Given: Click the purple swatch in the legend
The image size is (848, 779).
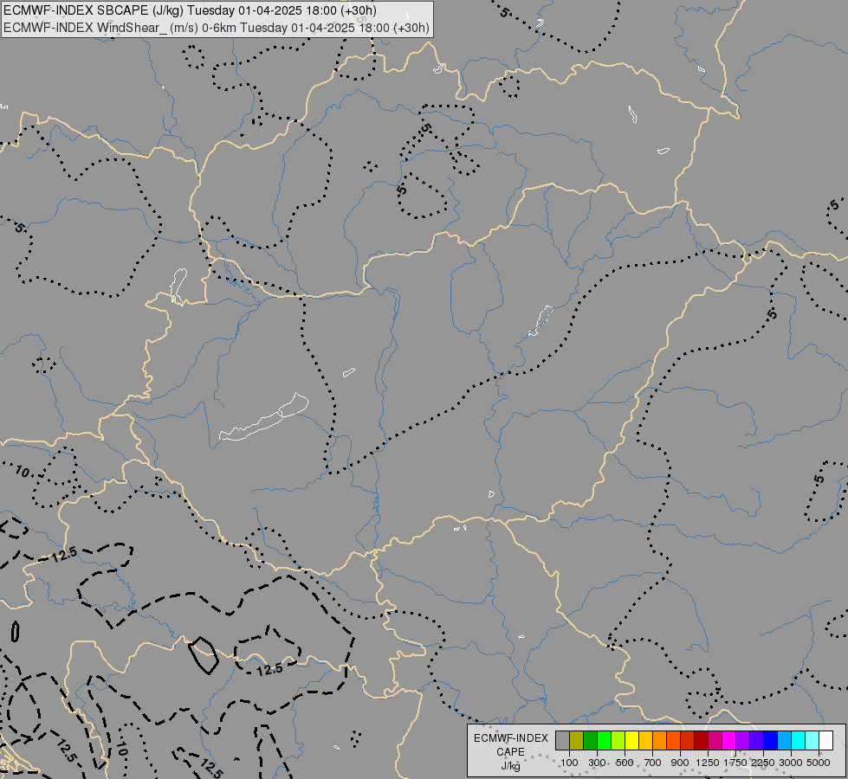Looking at the screenshot, I should click(742, 740).
